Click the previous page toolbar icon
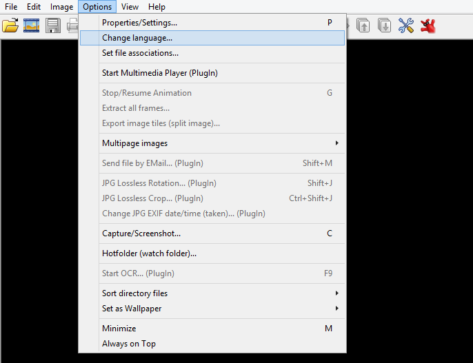The width and height of the screenshot is (473, 363). [x=363, y=26]
